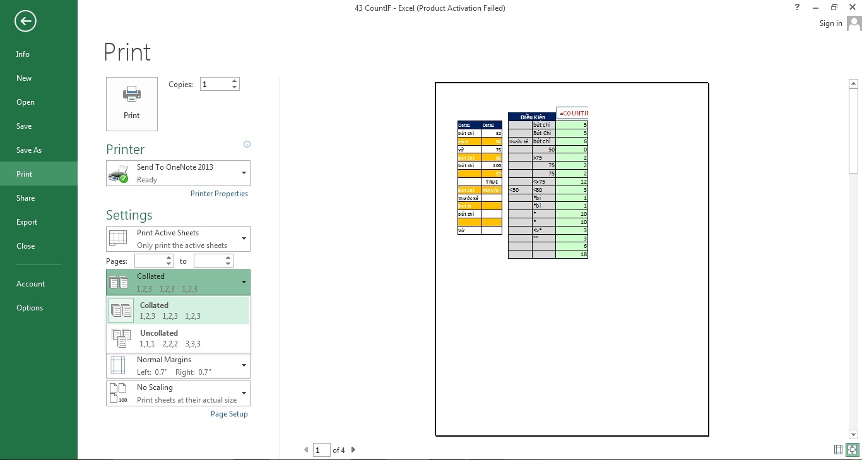862x460 pixels.
Task: Open the Send To OneNote 2013 printer dropdown
Action: [x=179, y=173]
